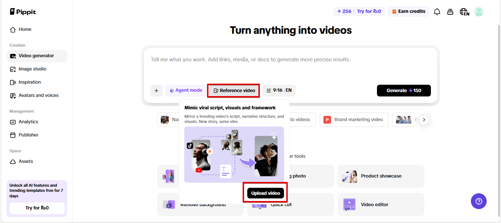Go to Avatars and voices
This screenshot has height=223, width=501.
[x=39, y=95]
